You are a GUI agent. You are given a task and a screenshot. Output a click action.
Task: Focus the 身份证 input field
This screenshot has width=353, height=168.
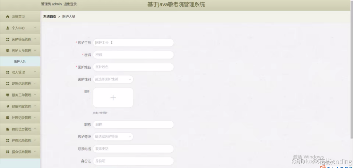pyautogui.click(x=133, y=161)
